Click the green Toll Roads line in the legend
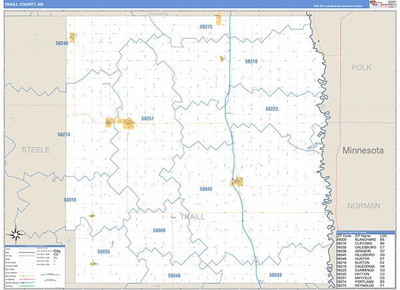This screenshot has height=290, width=400. pos(27,286)
